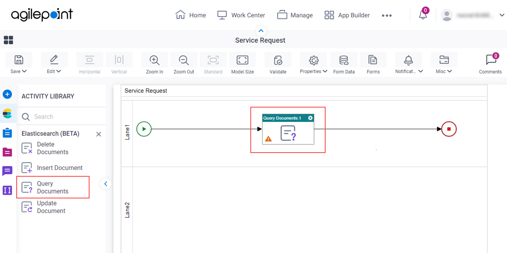
Task: Click the Edit pencil icon
Action: [54, 60]
